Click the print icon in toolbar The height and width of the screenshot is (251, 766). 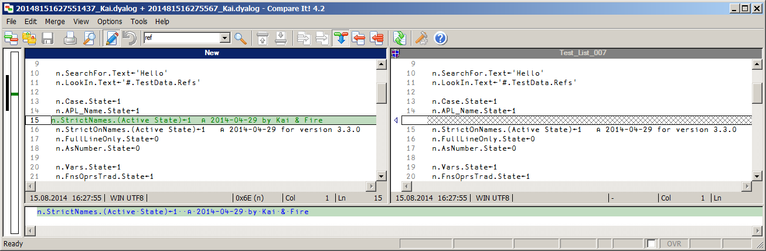tap(70, 39)
